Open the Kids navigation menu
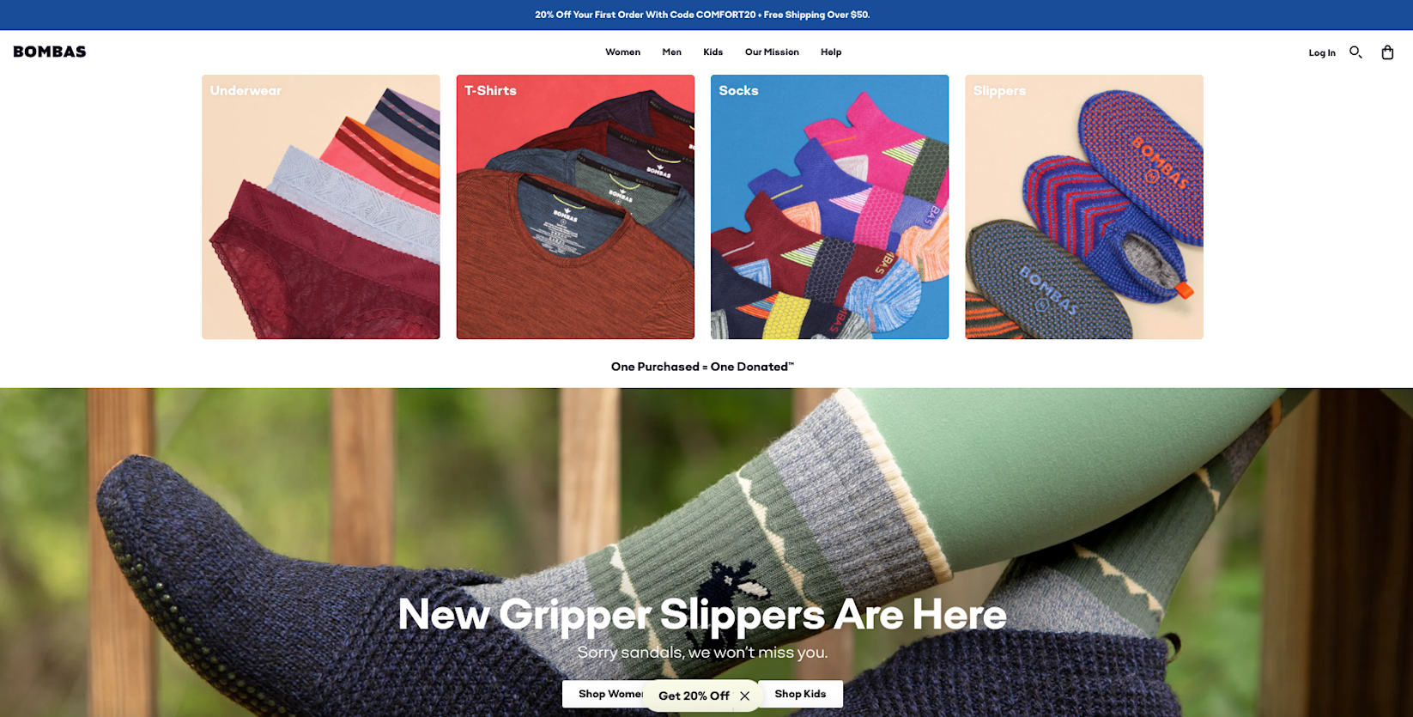This screenshot has height=717, width=1413. coord(713,52)
